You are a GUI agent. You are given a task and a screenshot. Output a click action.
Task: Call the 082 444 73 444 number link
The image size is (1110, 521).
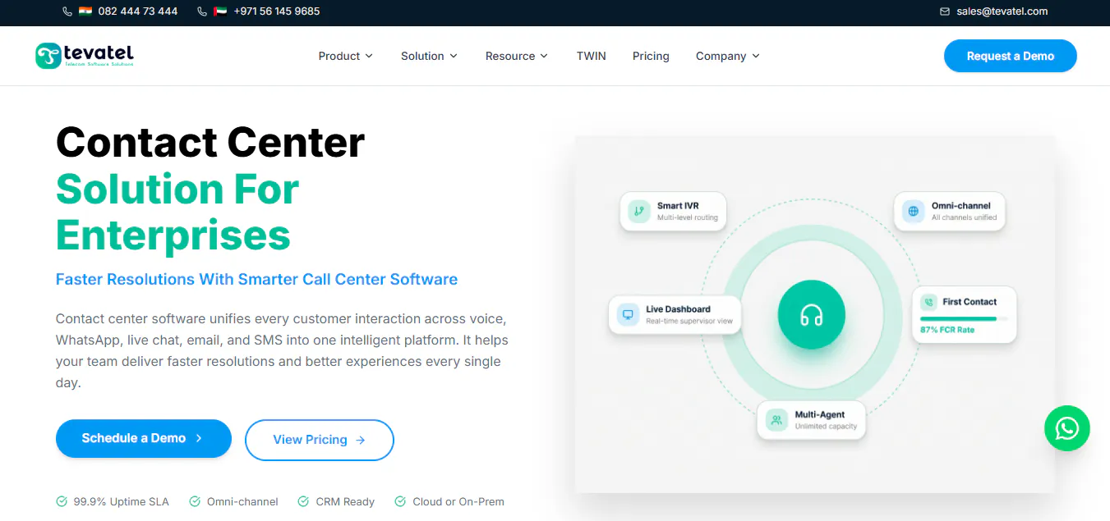coord(138,11)
